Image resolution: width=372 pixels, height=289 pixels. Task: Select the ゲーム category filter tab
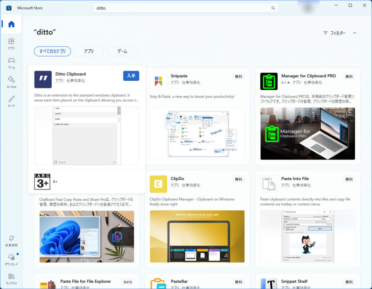click(122, 51)
